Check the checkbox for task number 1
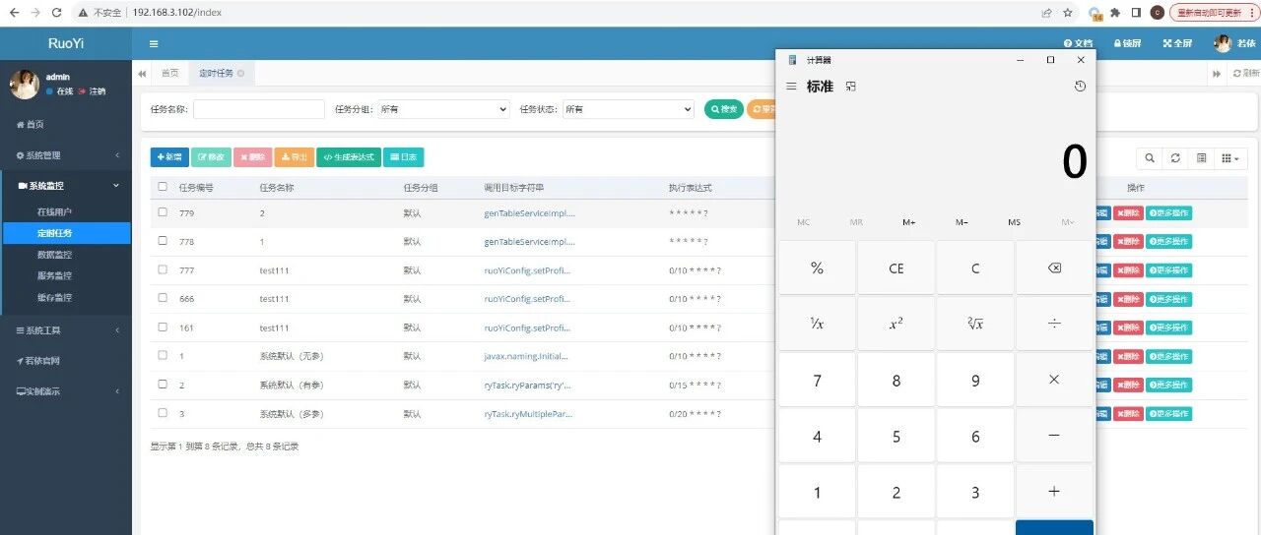Viewport: 1261px width, 535px height. click(163, 356)
